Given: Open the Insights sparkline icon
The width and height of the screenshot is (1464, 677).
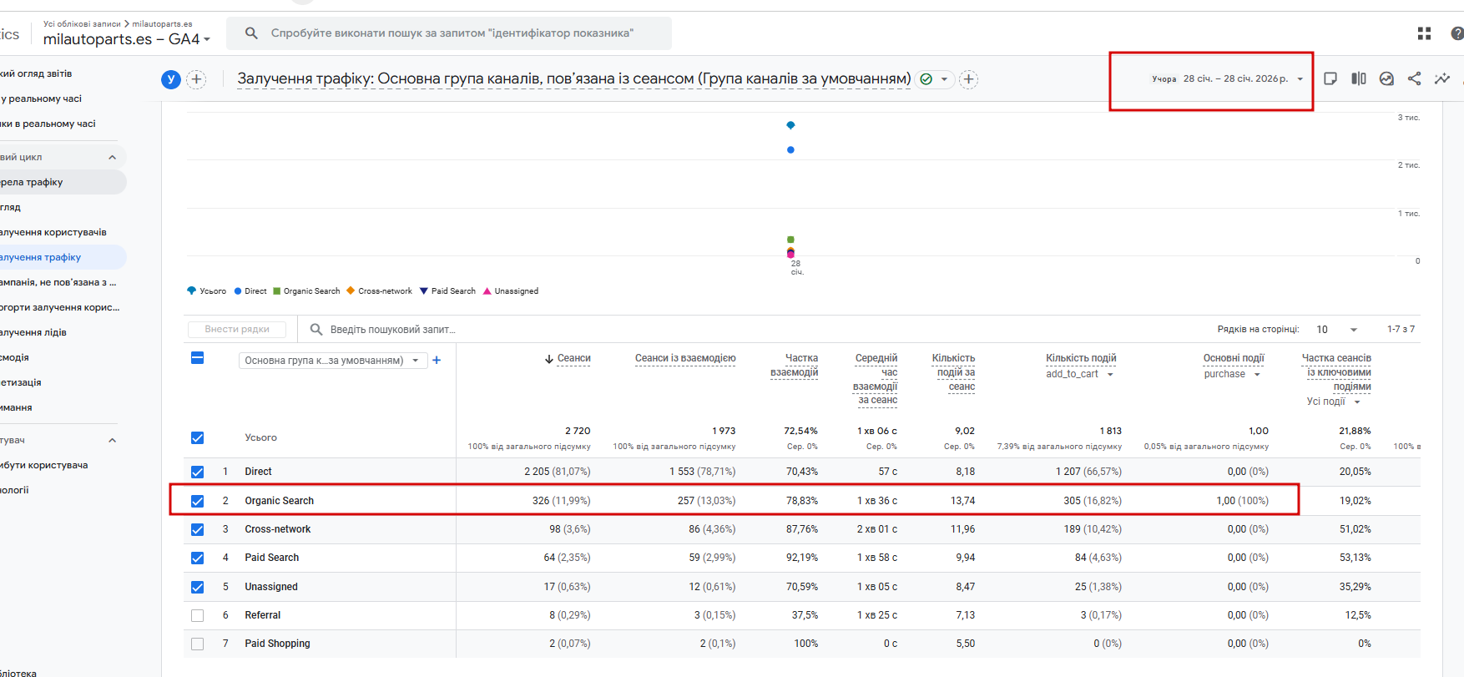Looking at the screenshot, I should pyautogui.click(x=1441, y=78).
